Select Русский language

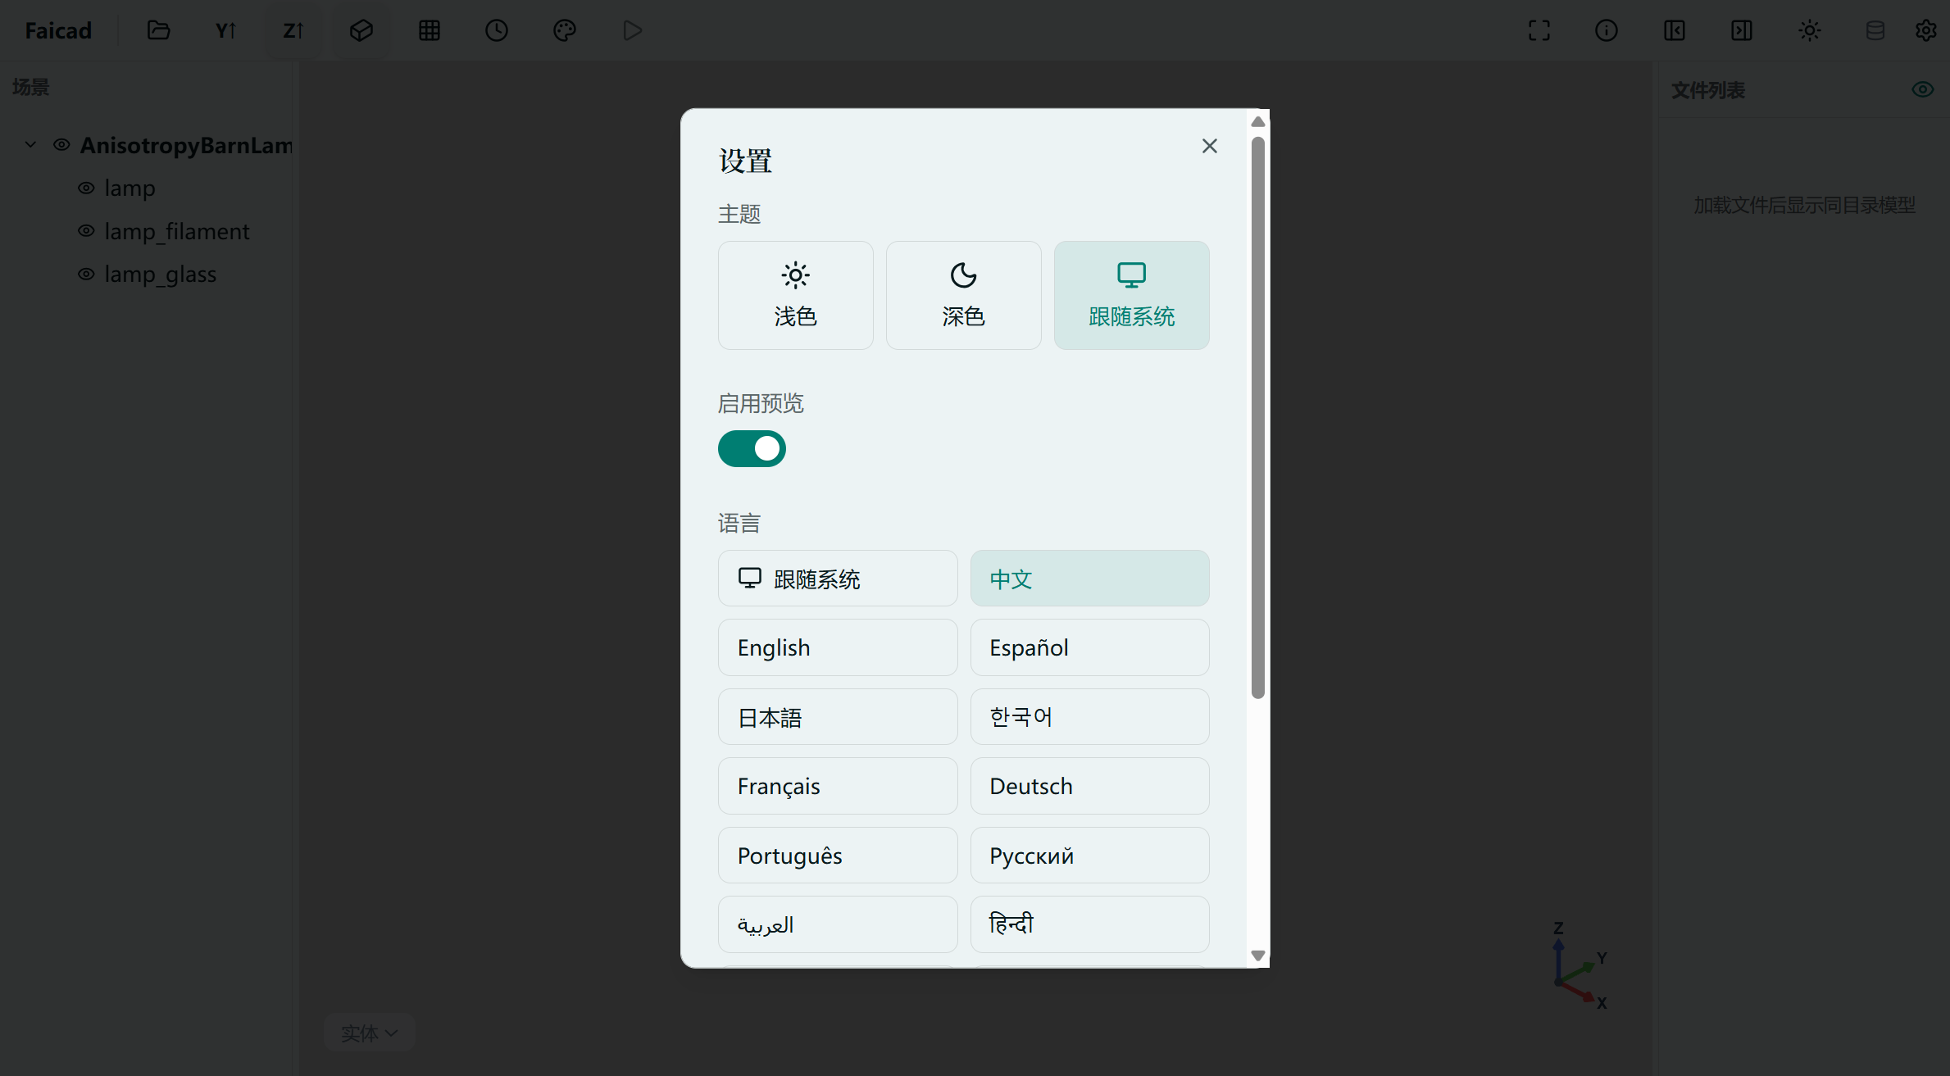coord(1090,856)
